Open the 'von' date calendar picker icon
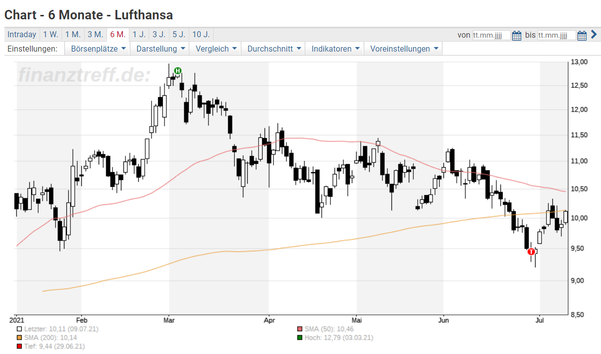 [x=517, y=35]
